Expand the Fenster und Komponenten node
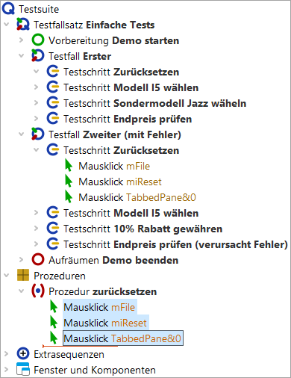 point(6,370)
